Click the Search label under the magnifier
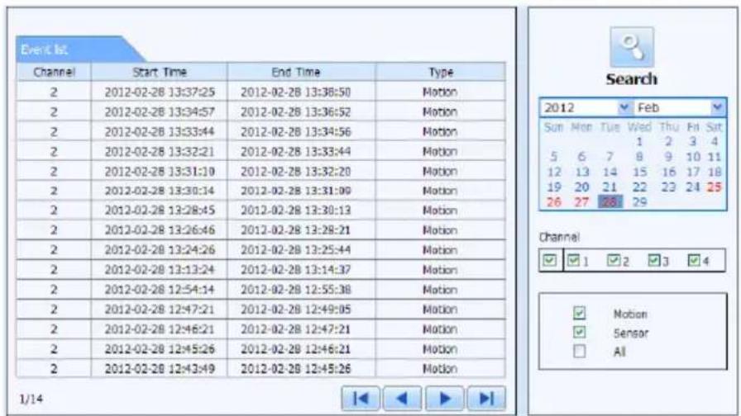 [x=632, y=78]
